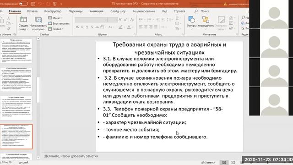
Task: Open quick access toolbar customization arrow
Action: click(61, 4)
